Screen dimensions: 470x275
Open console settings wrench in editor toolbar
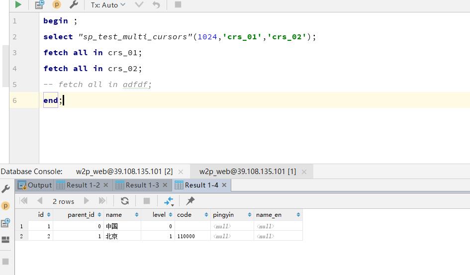(74, 4)
